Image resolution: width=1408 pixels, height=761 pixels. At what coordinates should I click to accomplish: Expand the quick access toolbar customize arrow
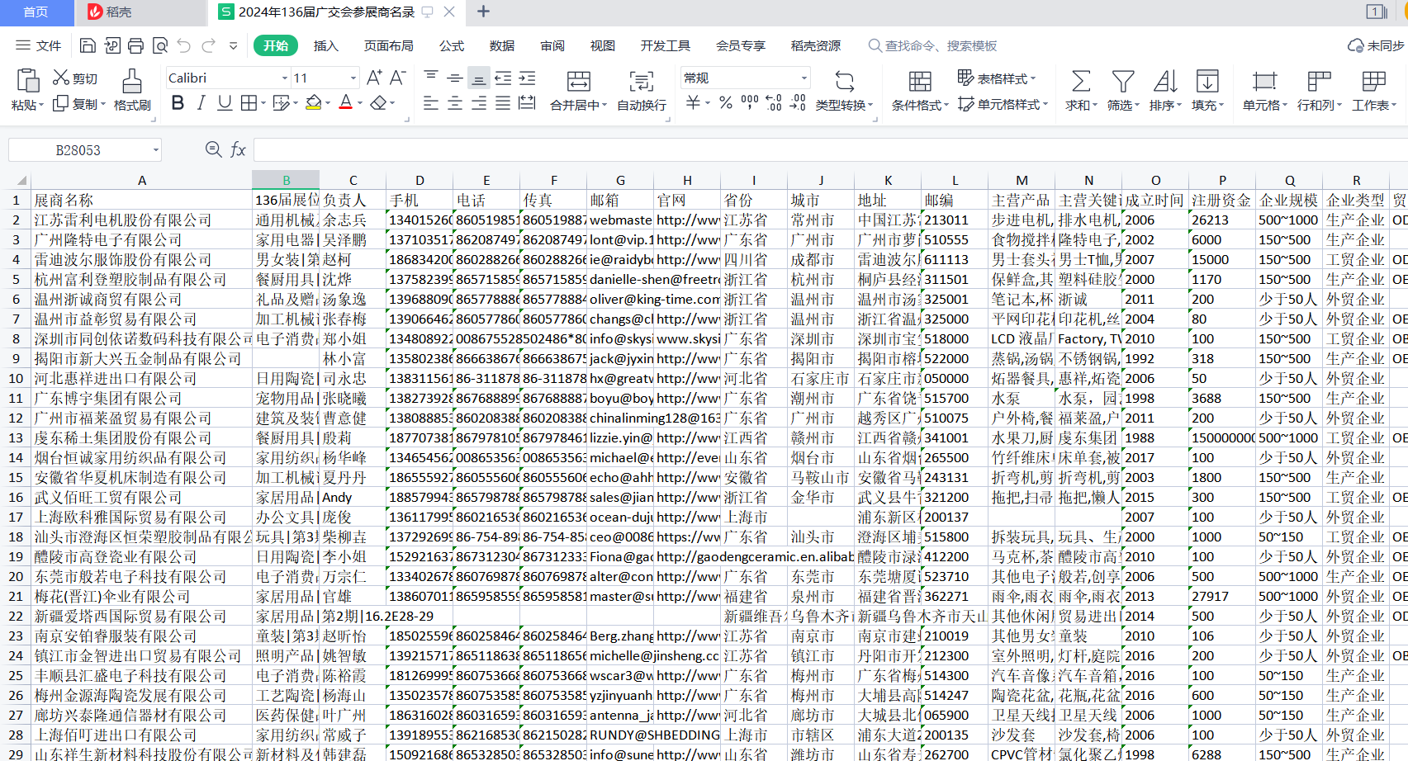coord(234,45)
